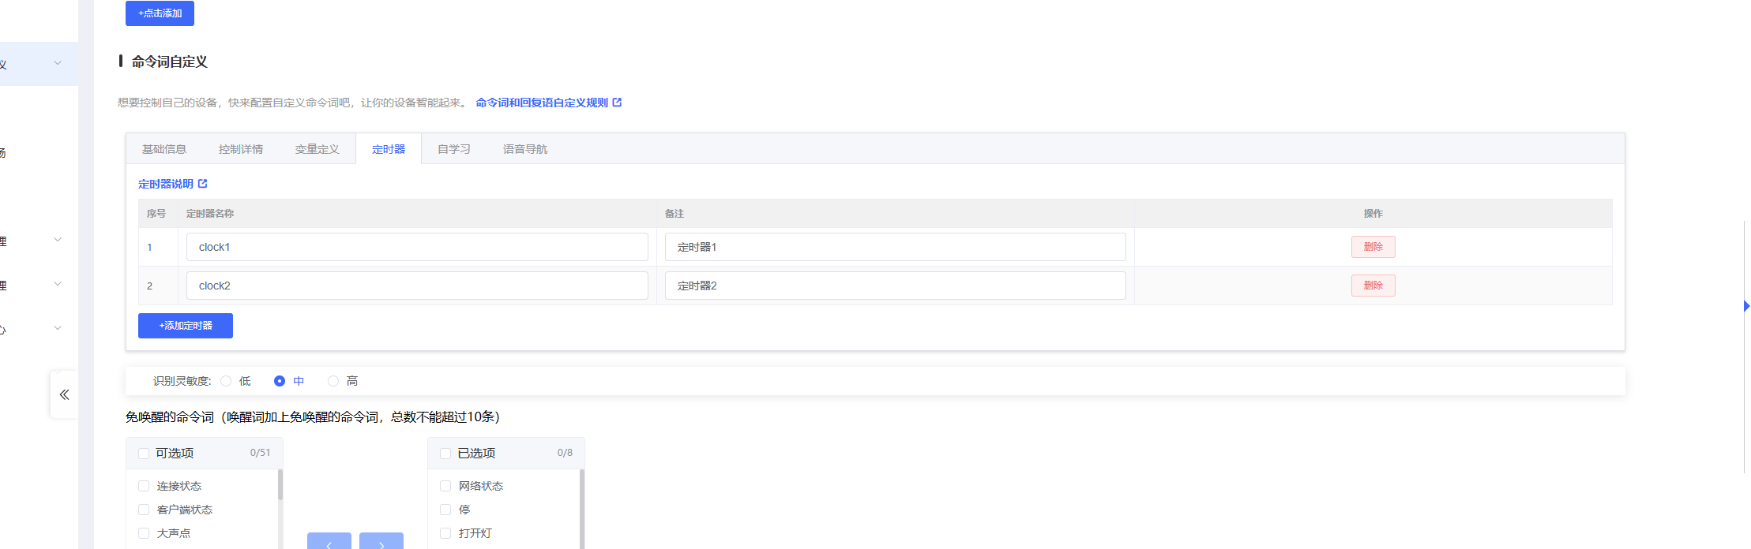1751x549 pixels.
Task: Select the 低 sensitivity radio button
Action: point(227,381)
